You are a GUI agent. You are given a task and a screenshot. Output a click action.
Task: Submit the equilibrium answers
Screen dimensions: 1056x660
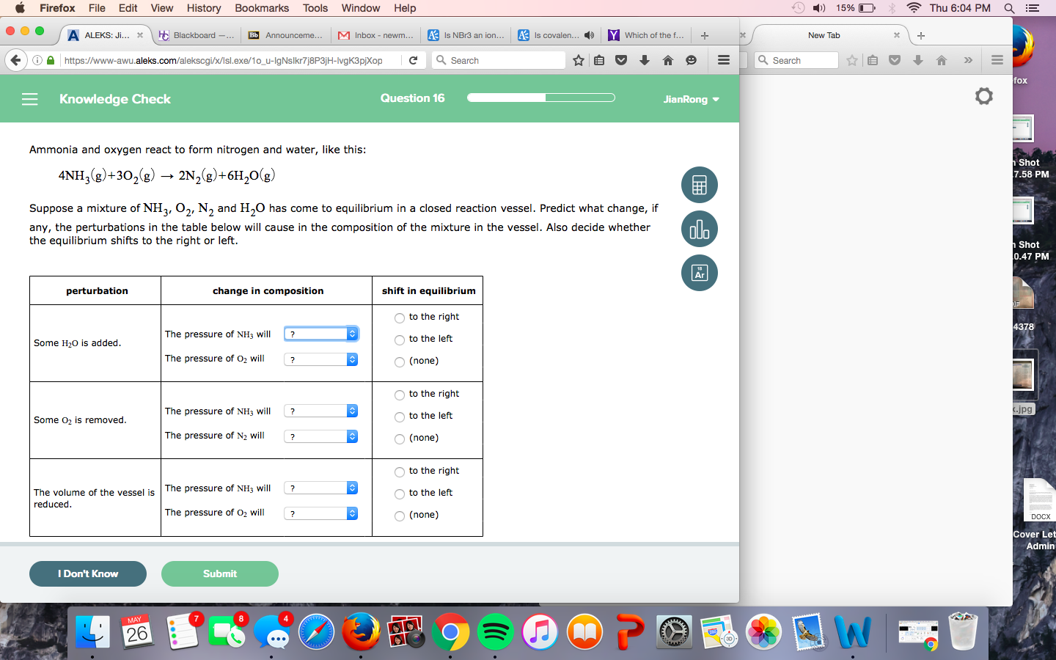coord(219,574)
